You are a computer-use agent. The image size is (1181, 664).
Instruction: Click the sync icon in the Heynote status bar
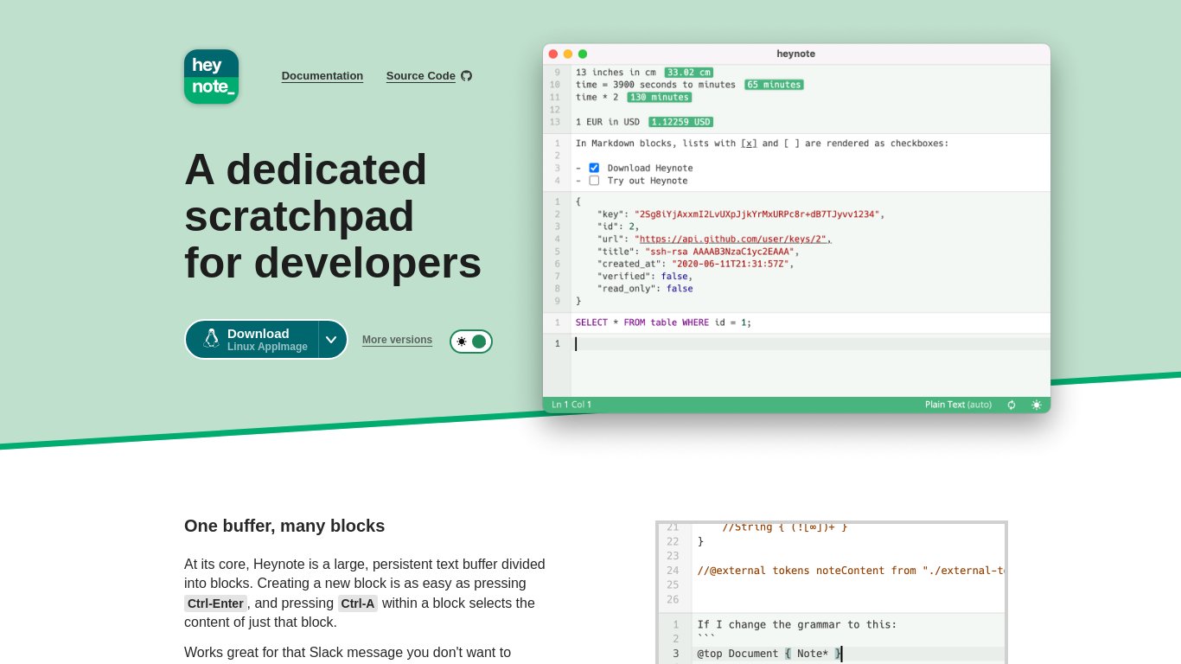click(1012, 405)
